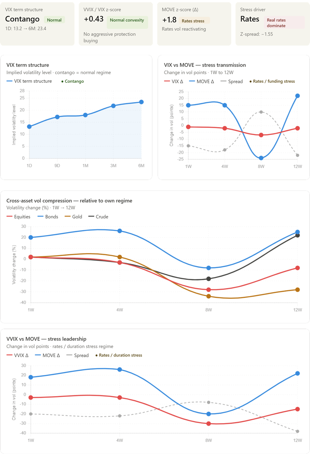Toggle the VVIX Δ legend item
The image size is (310, 466).
click(x=17, y=355)
